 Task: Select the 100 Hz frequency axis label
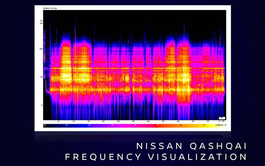41,77
